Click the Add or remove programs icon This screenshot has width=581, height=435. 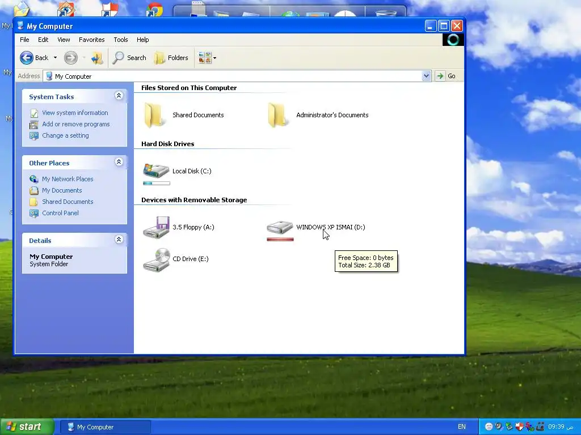(x=33, y=125)
